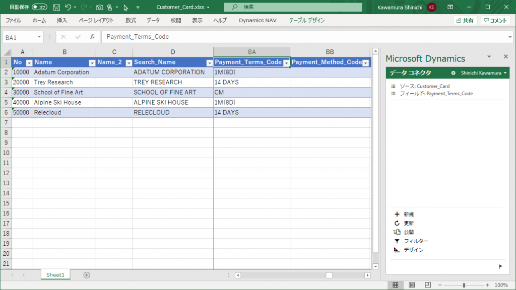The height and width of the screenshot is (290, 516).
Task: Toggle the AutoSave switch
Action: tap(39, 7)
